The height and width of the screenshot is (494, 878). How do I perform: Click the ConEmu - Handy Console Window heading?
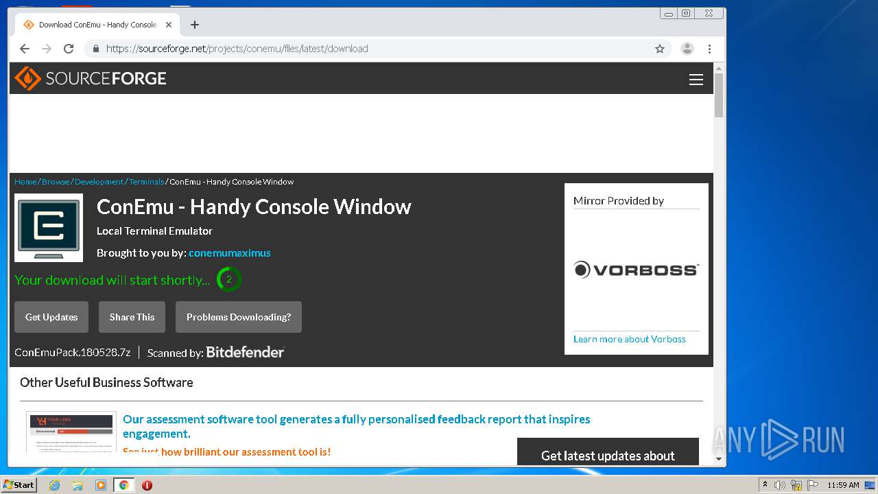(x=254, y=207)
